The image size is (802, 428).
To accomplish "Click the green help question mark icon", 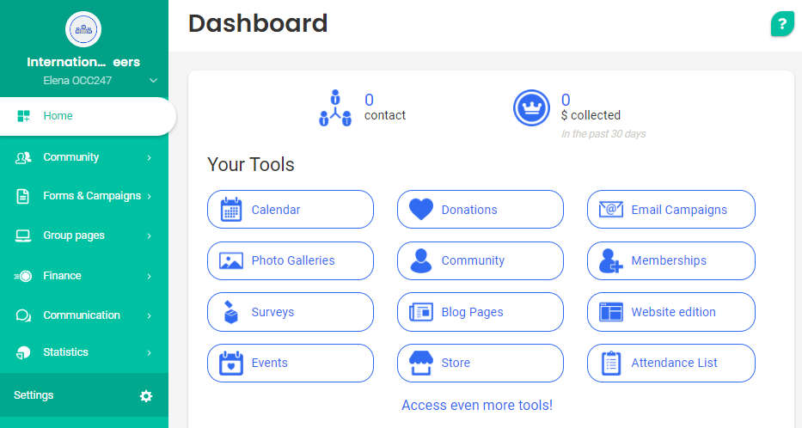I will (781, 24).
